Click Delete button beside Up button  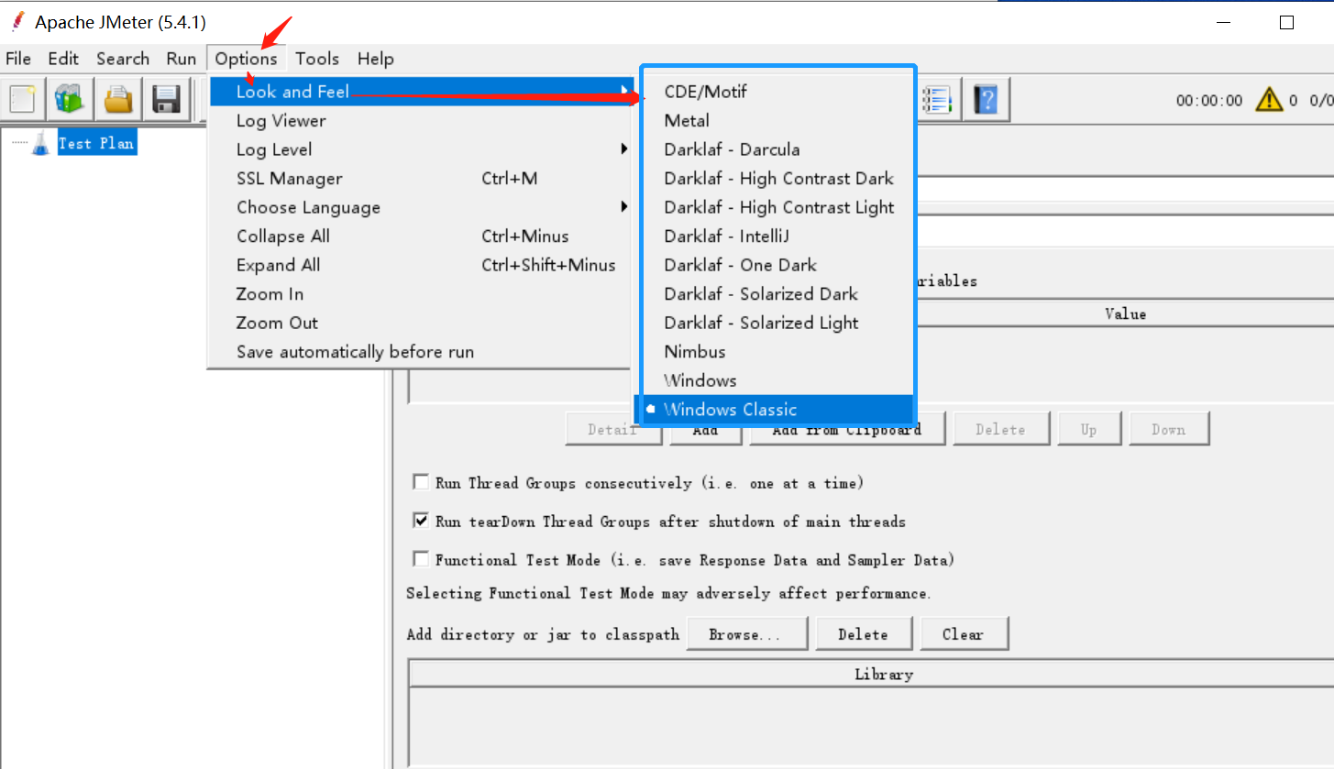pyautogui.click(x=1000, y=429)
